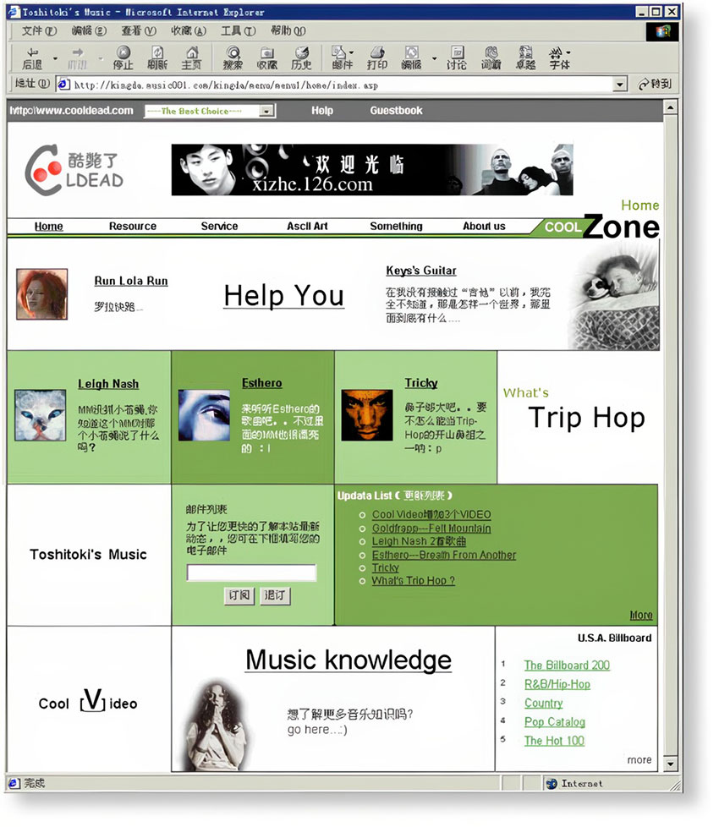
Task: Click the Refresh toolbar icon
Action: (x=157, y=58)
